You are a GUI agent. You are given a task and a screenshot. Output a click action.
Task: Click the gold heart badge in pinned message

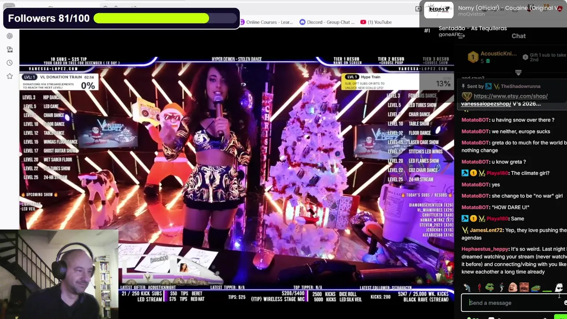466,96
